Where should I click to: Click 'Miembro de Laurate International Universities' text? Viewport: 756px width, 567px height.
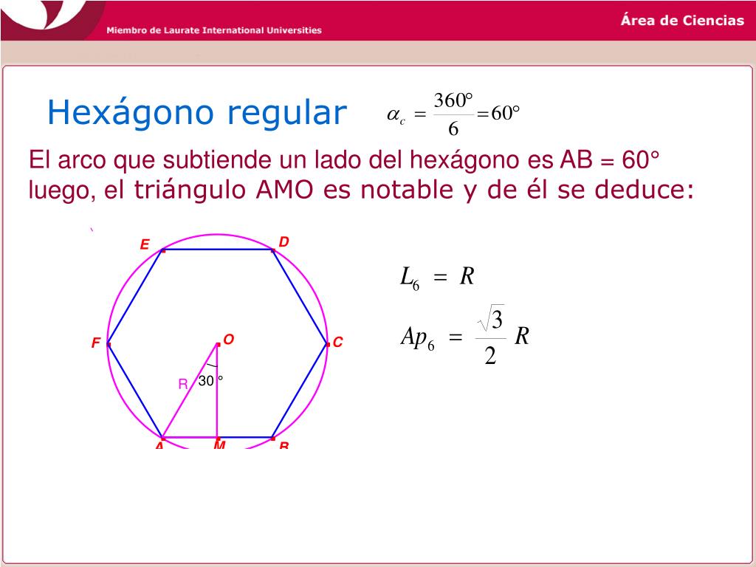214,30
